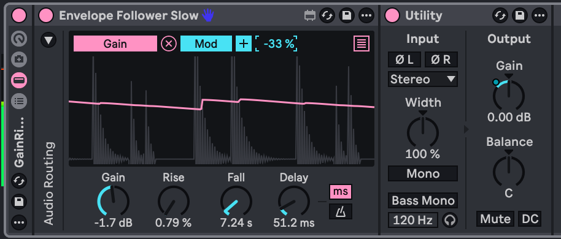Open the Stereo channel mode dropdown
Image resolution: width=561 pixels, height=239 pixels.
422,79
